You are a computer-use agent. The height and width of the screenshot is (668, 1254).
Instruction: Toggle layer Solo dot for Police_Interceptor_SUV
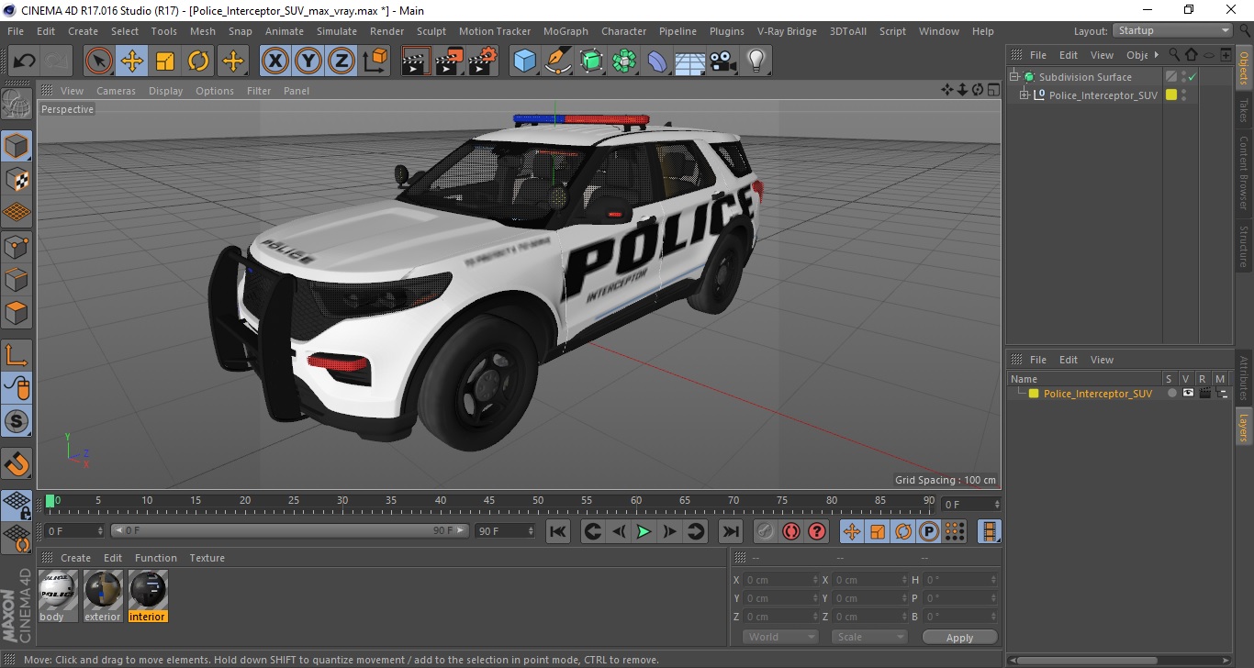coord(1171,394)
